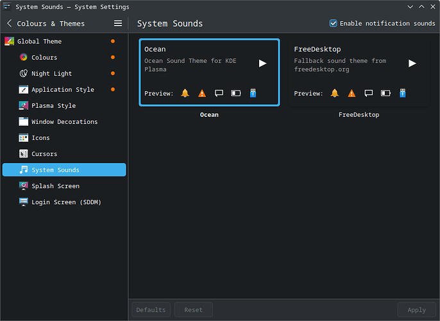Open Login Screen (SDDM) settings
Screen dimensions: 440x321
[x=64, y=202]
